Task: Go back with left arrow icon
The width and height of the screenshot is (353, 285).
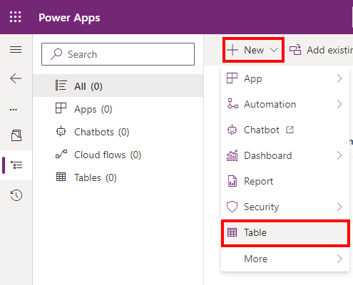Action: 16,78
